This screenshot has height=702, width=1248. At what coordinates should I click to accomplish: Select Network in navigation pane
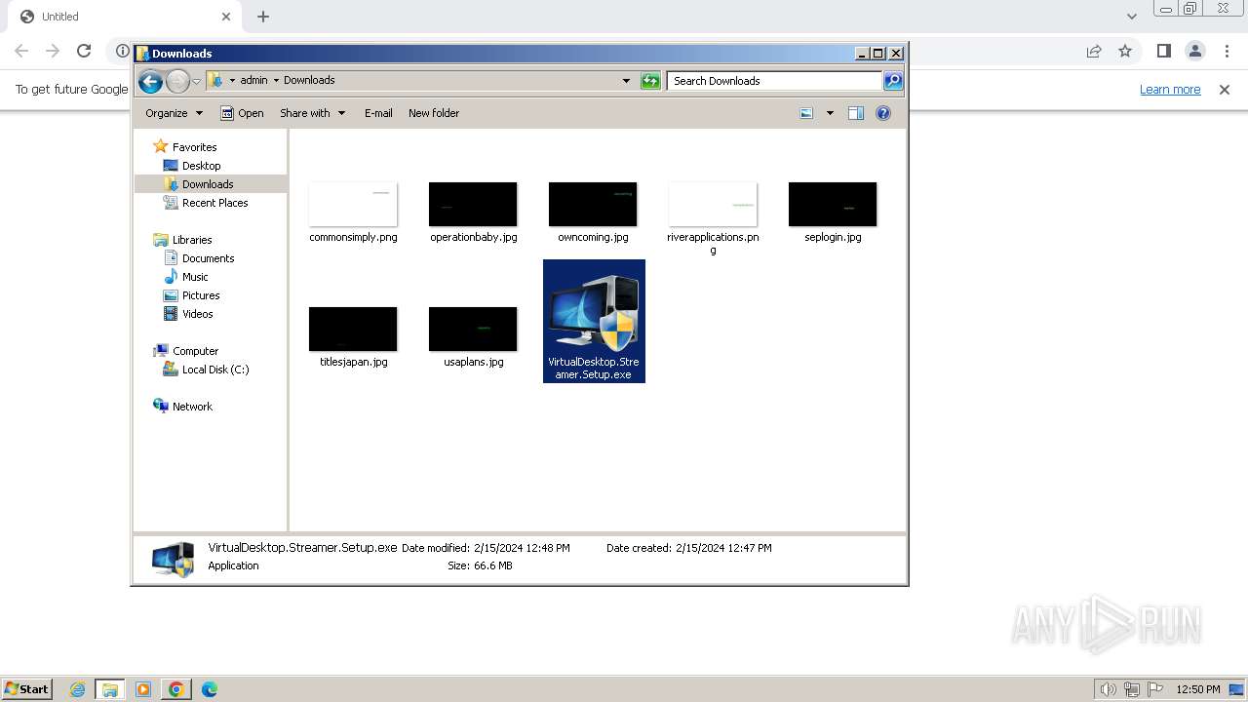[x=192, y=407]
